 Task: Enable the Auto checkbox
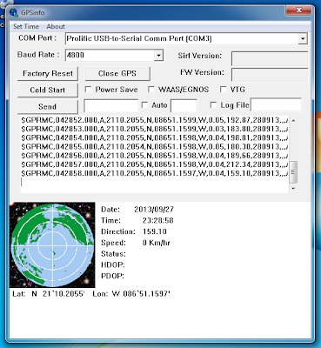[144, 105]
